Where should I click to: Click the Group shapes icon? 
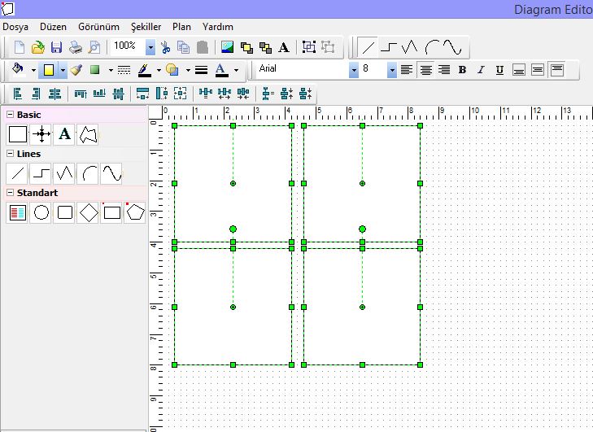[309, 47]
